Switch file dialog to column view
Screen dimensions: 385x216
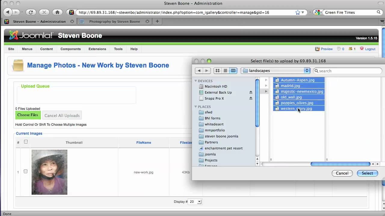233,70
